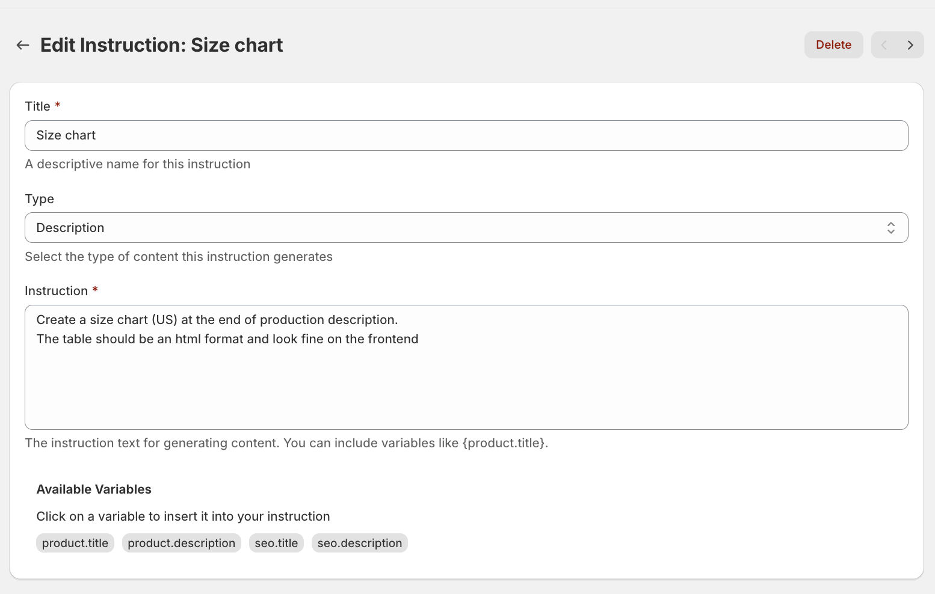The width and height of the screenshot is (935, 594).
Task: Focus the Title field containing Size chart
Action: (466, 136)
